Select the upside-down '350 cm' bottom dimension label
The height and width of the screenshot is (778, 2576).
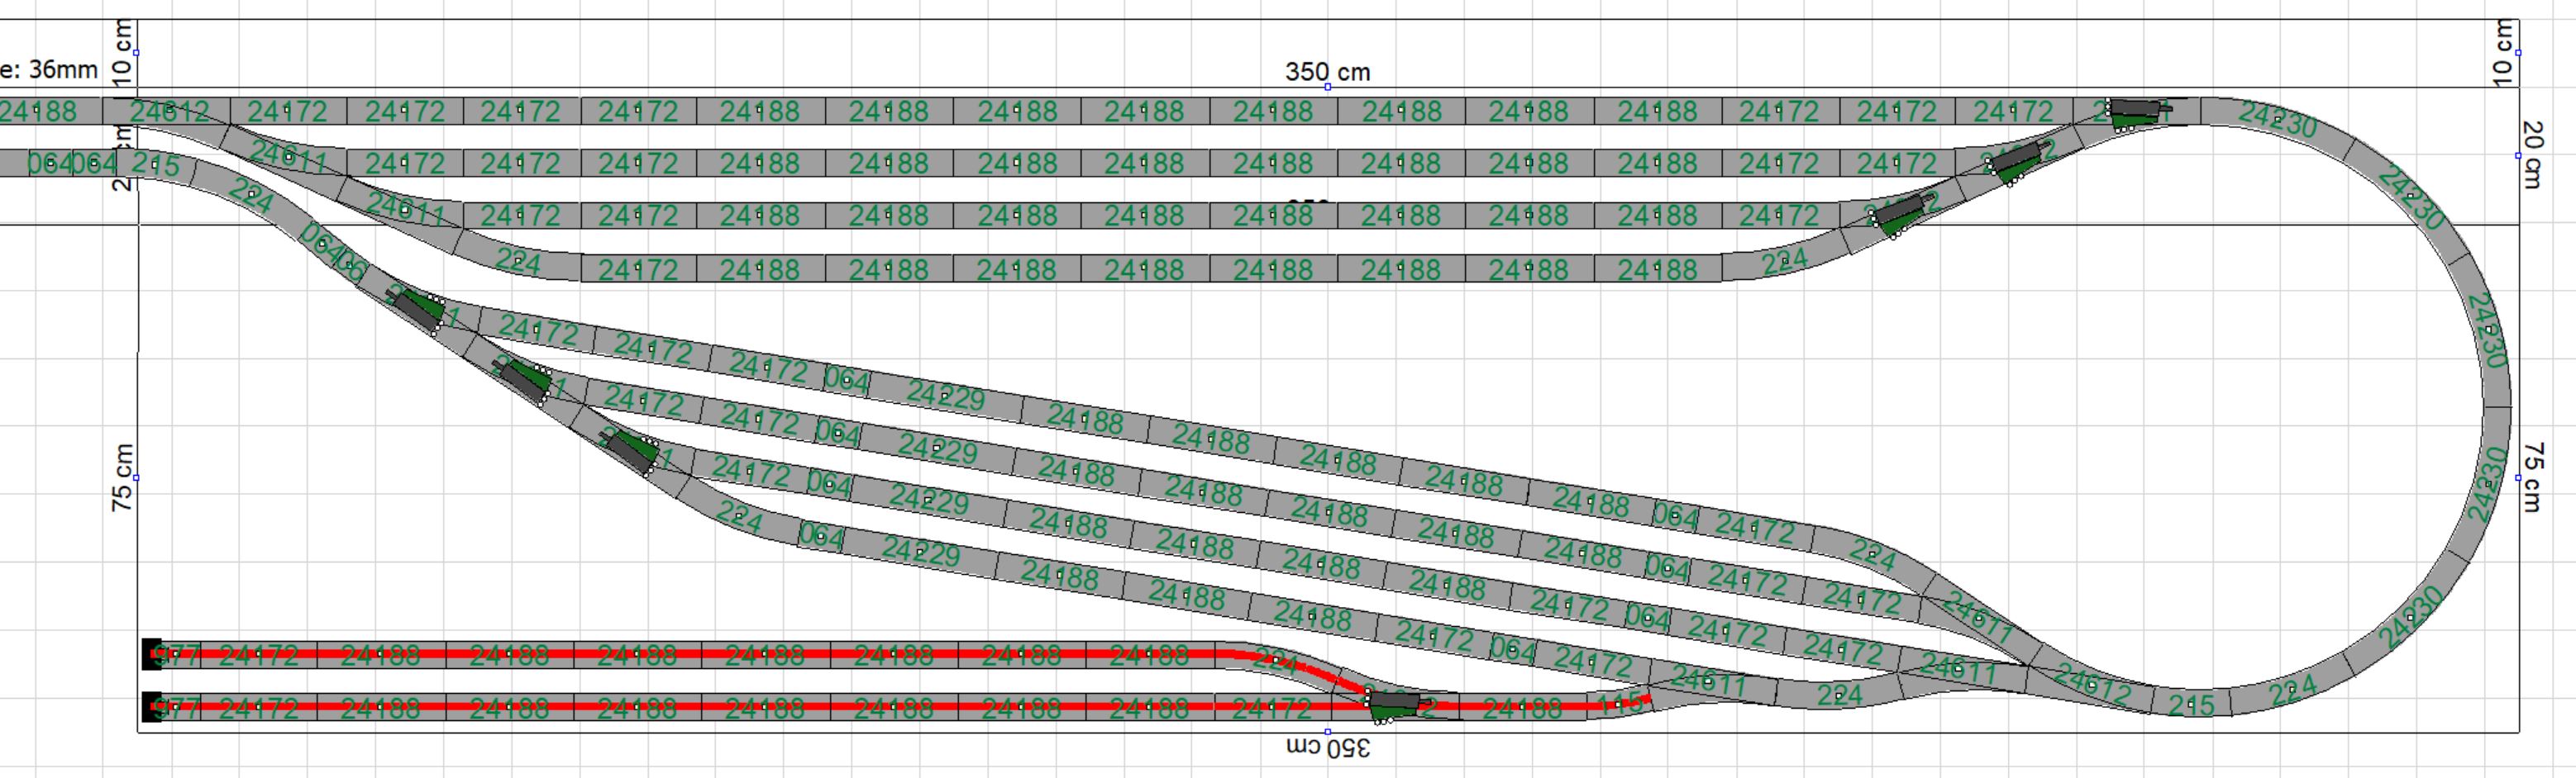tap(1327, 747)
